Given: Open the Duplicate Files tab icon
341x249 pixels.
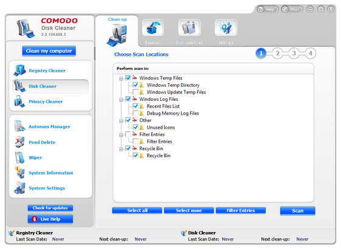Looking at the screenshot, I should point(189,28).
